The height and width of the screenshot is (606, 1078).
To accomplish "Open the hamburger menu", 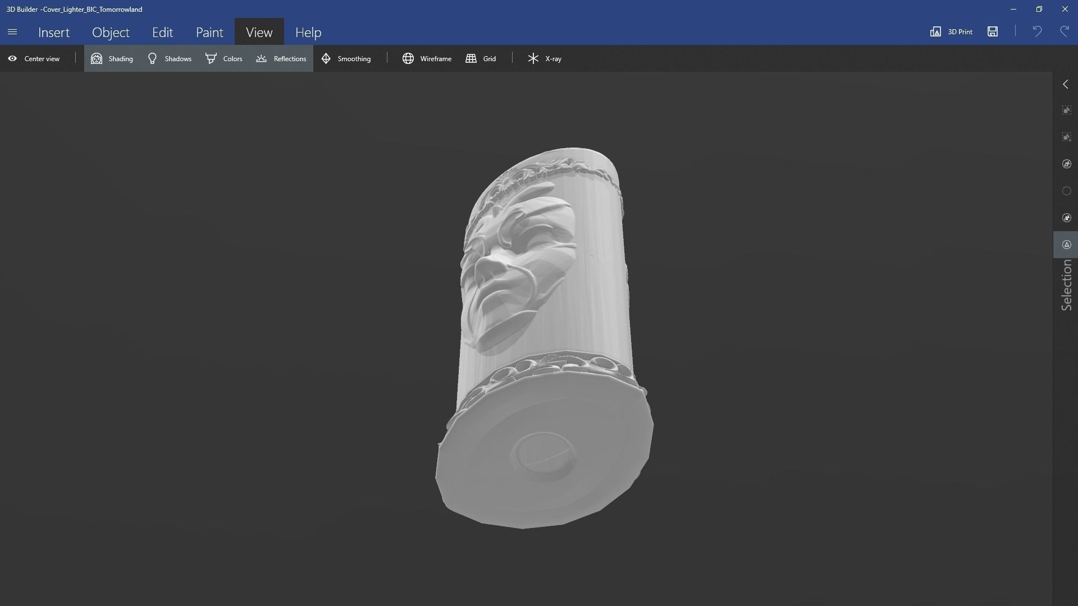I will coord(12,32).
